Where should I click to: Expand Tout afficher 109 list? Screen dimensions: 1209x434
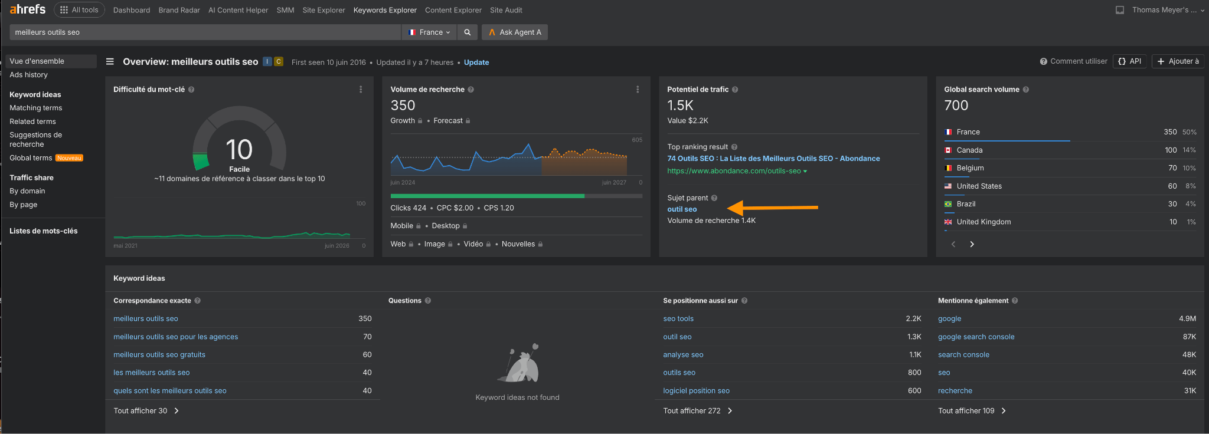click(972, 411)
